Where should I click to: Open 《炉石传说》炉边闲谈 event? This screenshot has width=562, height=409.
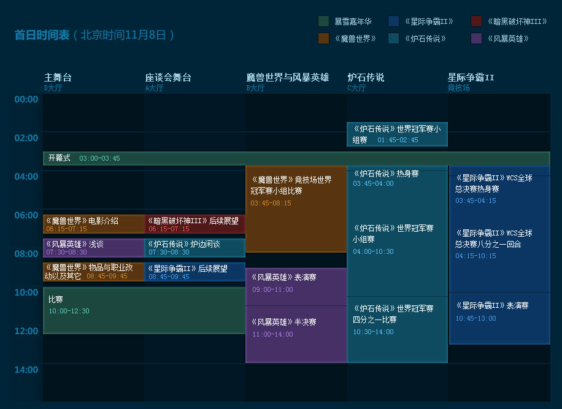pyautogui.click(x=195, y=248)
